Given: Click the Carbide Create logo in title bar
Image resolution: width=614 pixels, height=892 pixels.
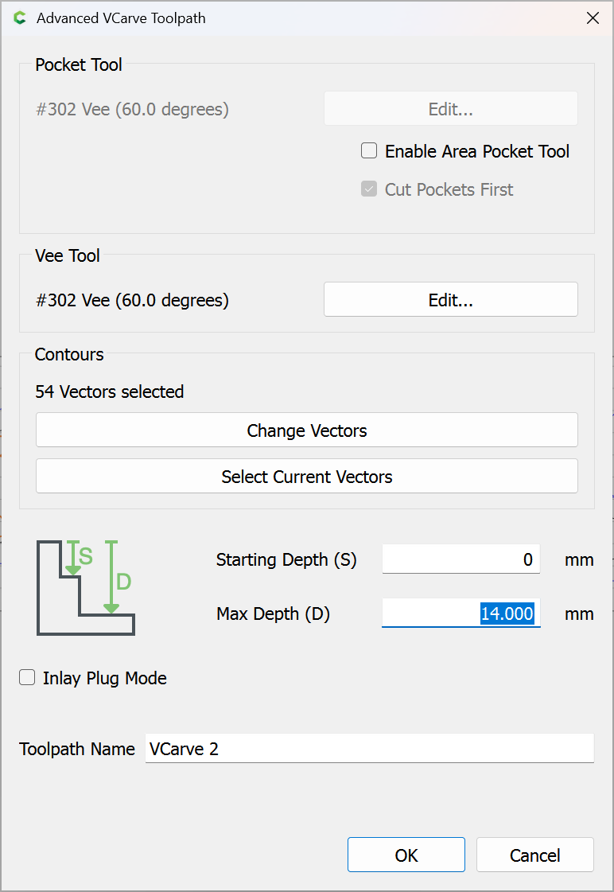Looking at the screenshot, I should point(20,18).
